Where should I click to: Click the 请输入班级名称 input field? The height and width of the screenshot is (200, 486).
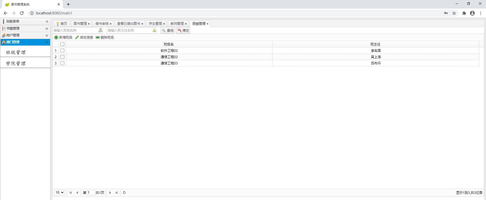(x=75, y=30)
